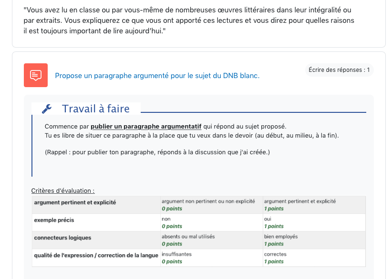
Task: Click the "Travail à faire" heading
Action: point(95,109)
